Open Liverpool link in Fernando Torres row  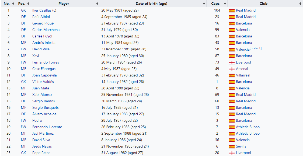point(243,62)
